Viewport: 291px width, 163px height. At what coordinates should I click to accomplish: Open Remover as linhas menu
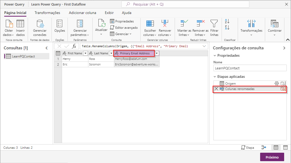[x=201, y=28]
